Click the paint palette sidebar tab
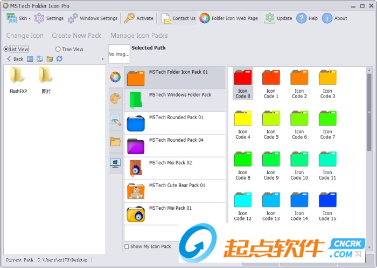This screenshot has height=268, width=377. point(116,99)
